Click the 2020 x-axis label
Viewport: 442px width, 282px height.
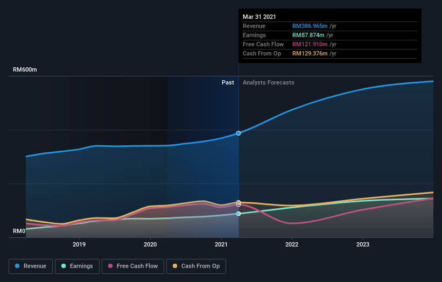(150, 244)
